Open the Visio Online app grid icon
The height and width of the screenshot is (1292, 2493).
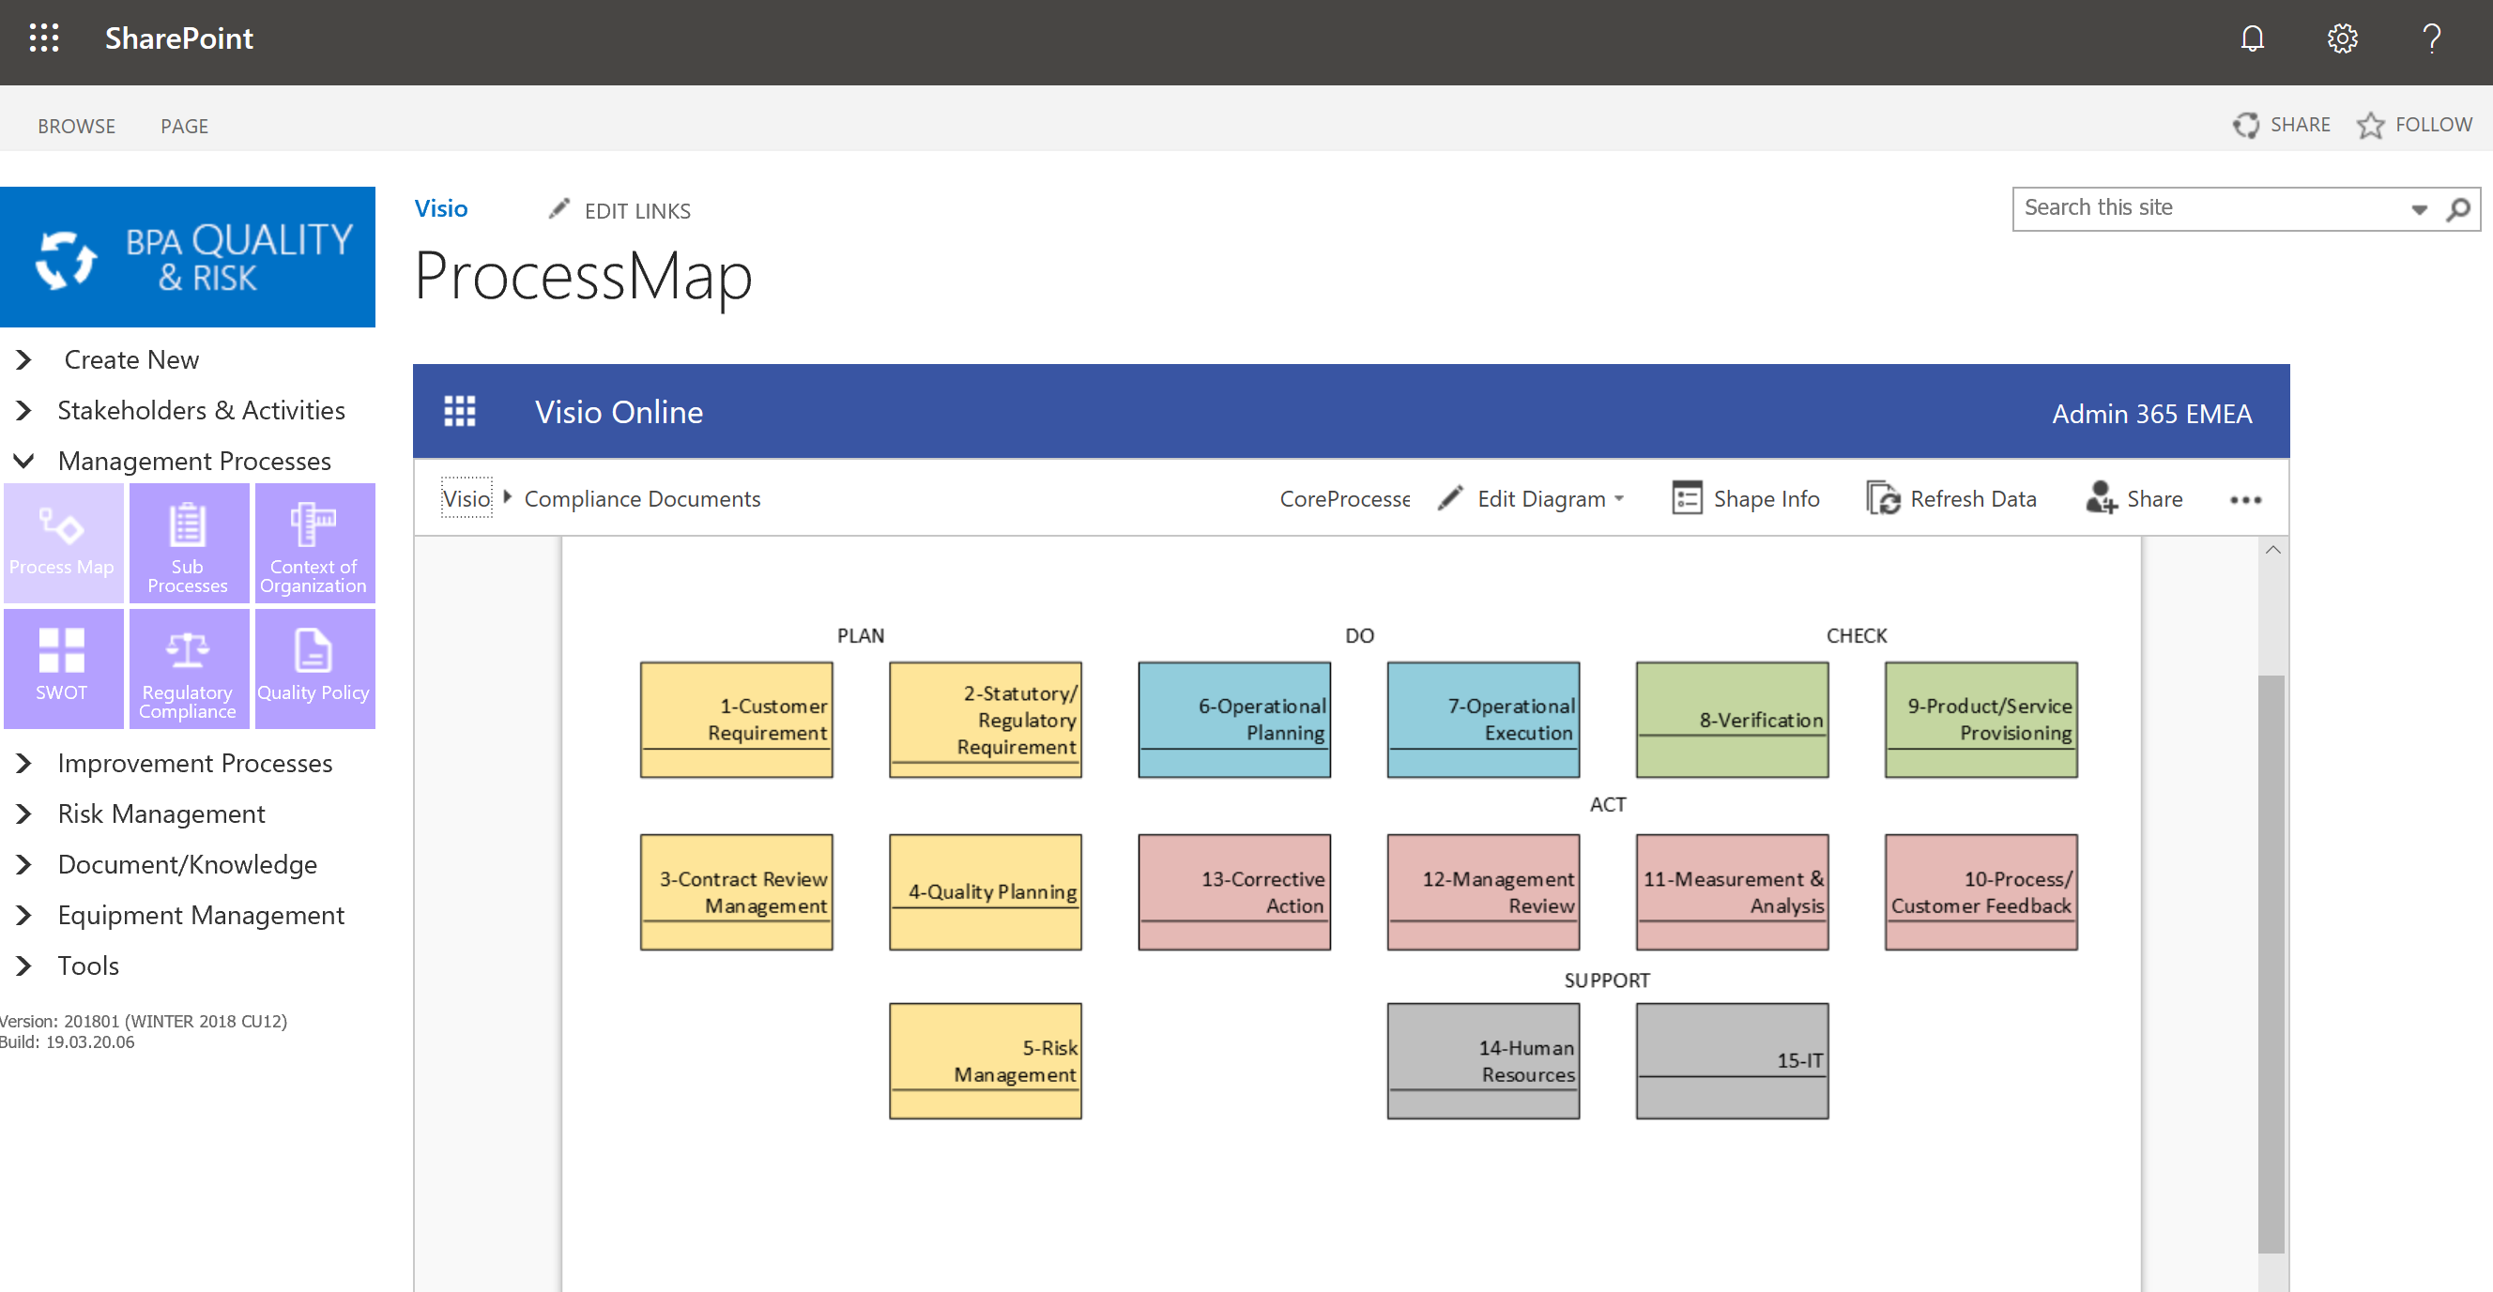tap(460, 411)
